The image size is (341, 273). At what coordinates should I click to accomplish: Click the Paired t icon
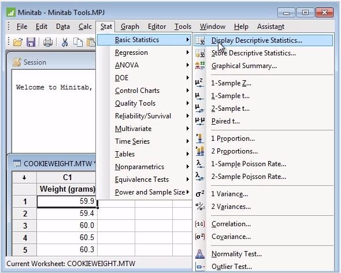coord(200,121)
